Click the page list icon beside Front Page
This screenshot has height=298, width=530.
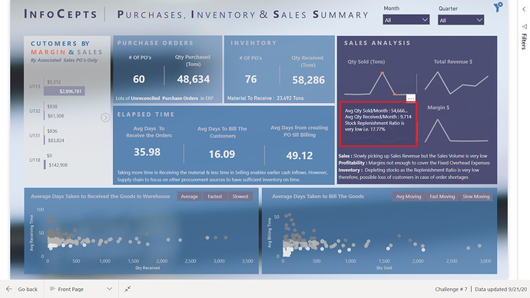52,289
